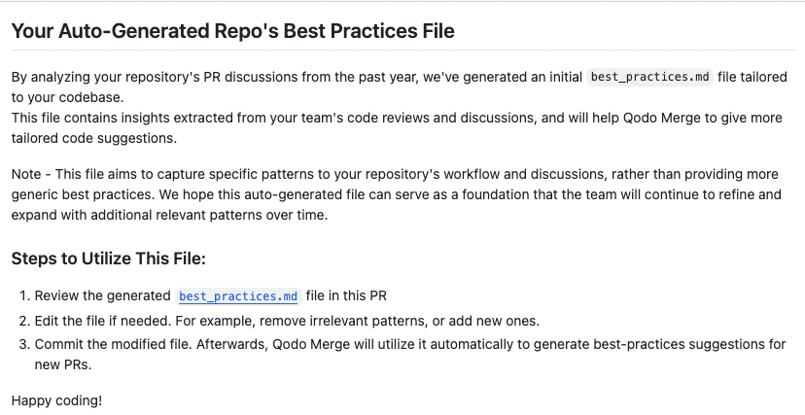Click the "Review the generated" text in step one

pos(102,296)
